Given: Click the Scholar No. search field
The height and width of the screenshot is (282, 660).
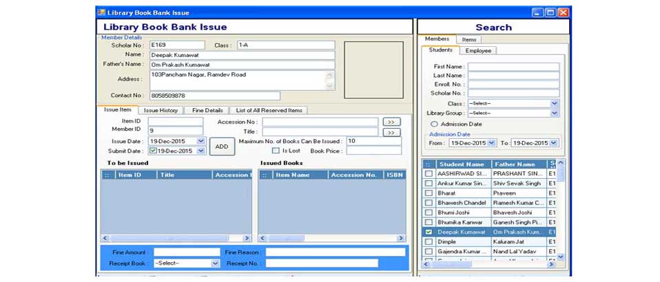Looking at the screenshot, I should coord(513,94).
